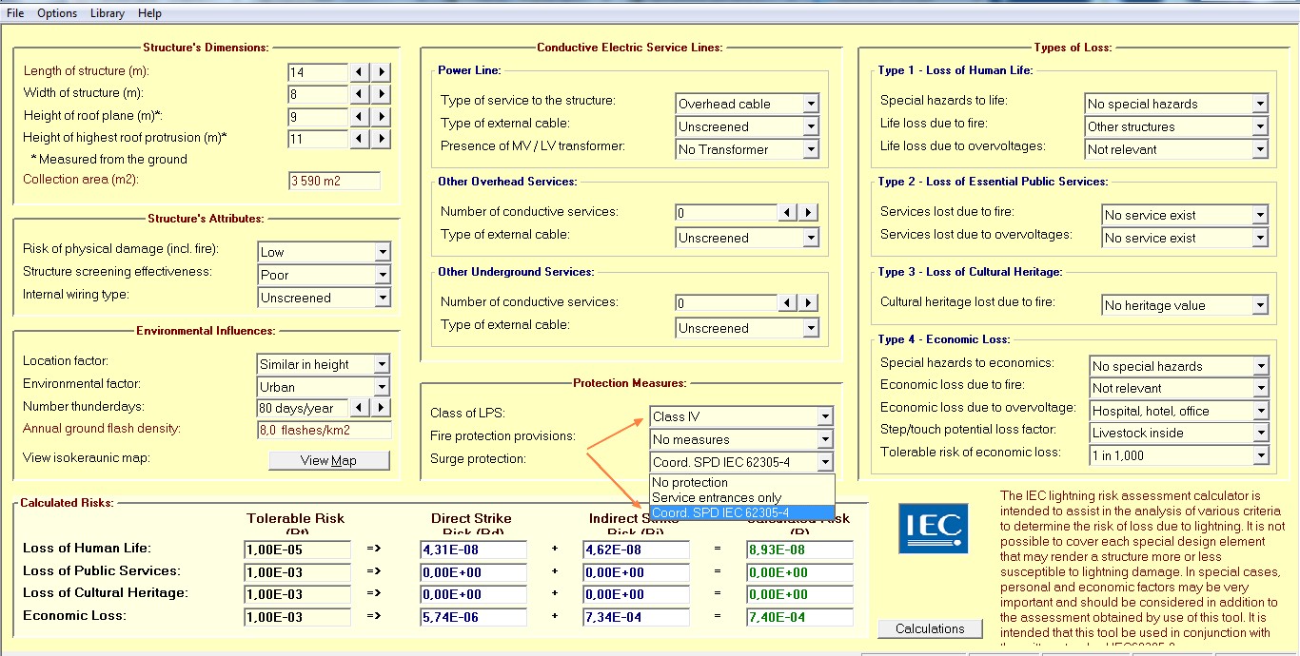Click the Length of structure input field

(317, 72)
